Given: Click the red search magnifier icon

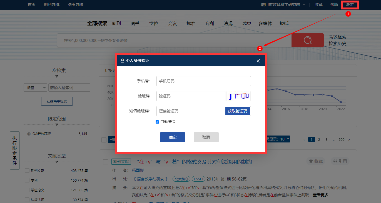Looking at the screenshot, I should pos(307,40).
